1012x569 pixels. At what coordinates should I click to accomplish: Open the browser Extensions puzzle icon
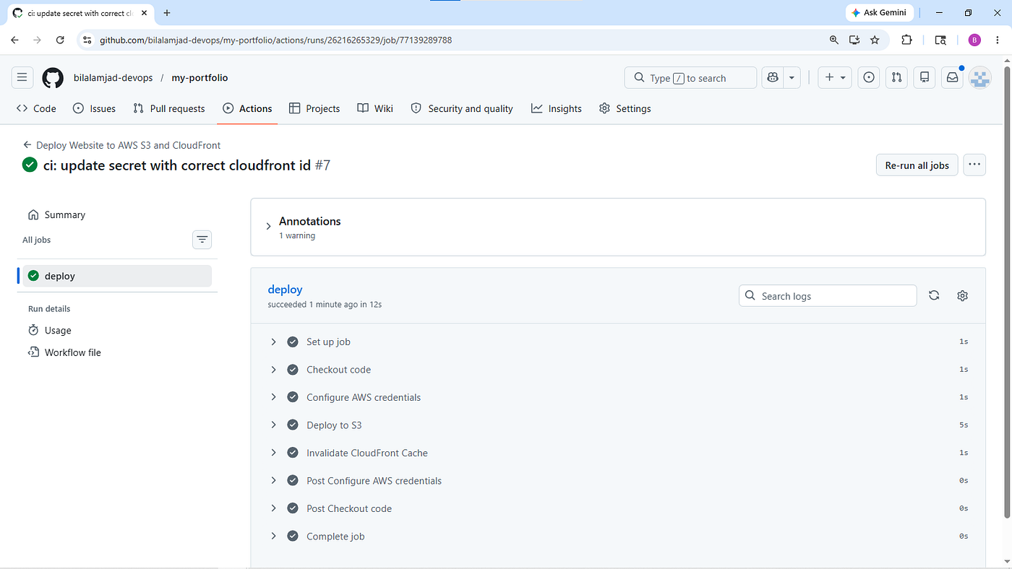[907, 40]
